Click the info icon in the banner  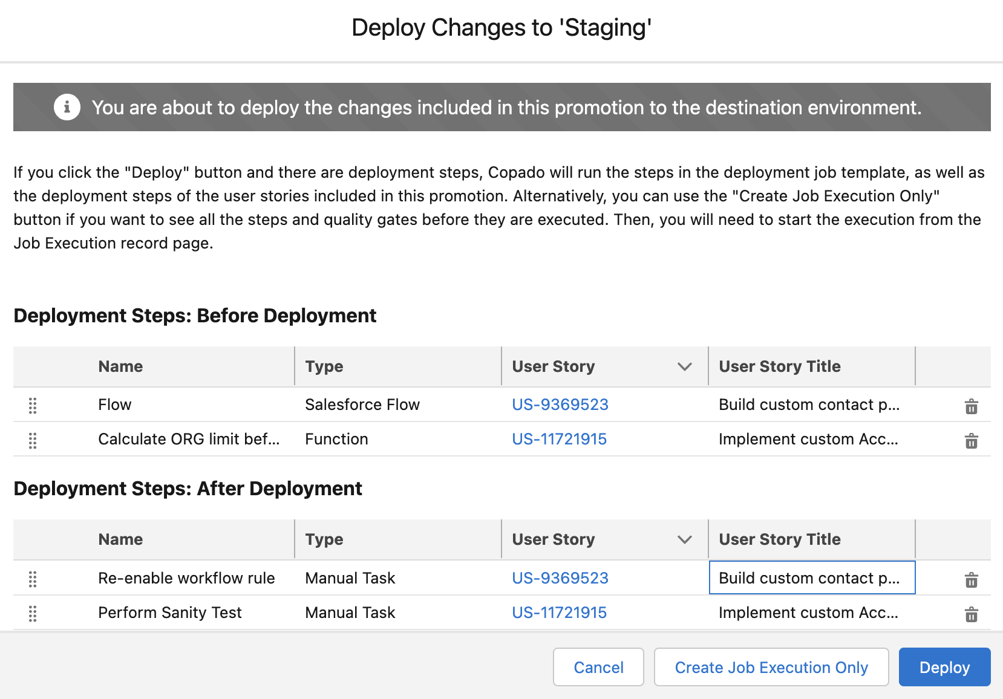67,107
